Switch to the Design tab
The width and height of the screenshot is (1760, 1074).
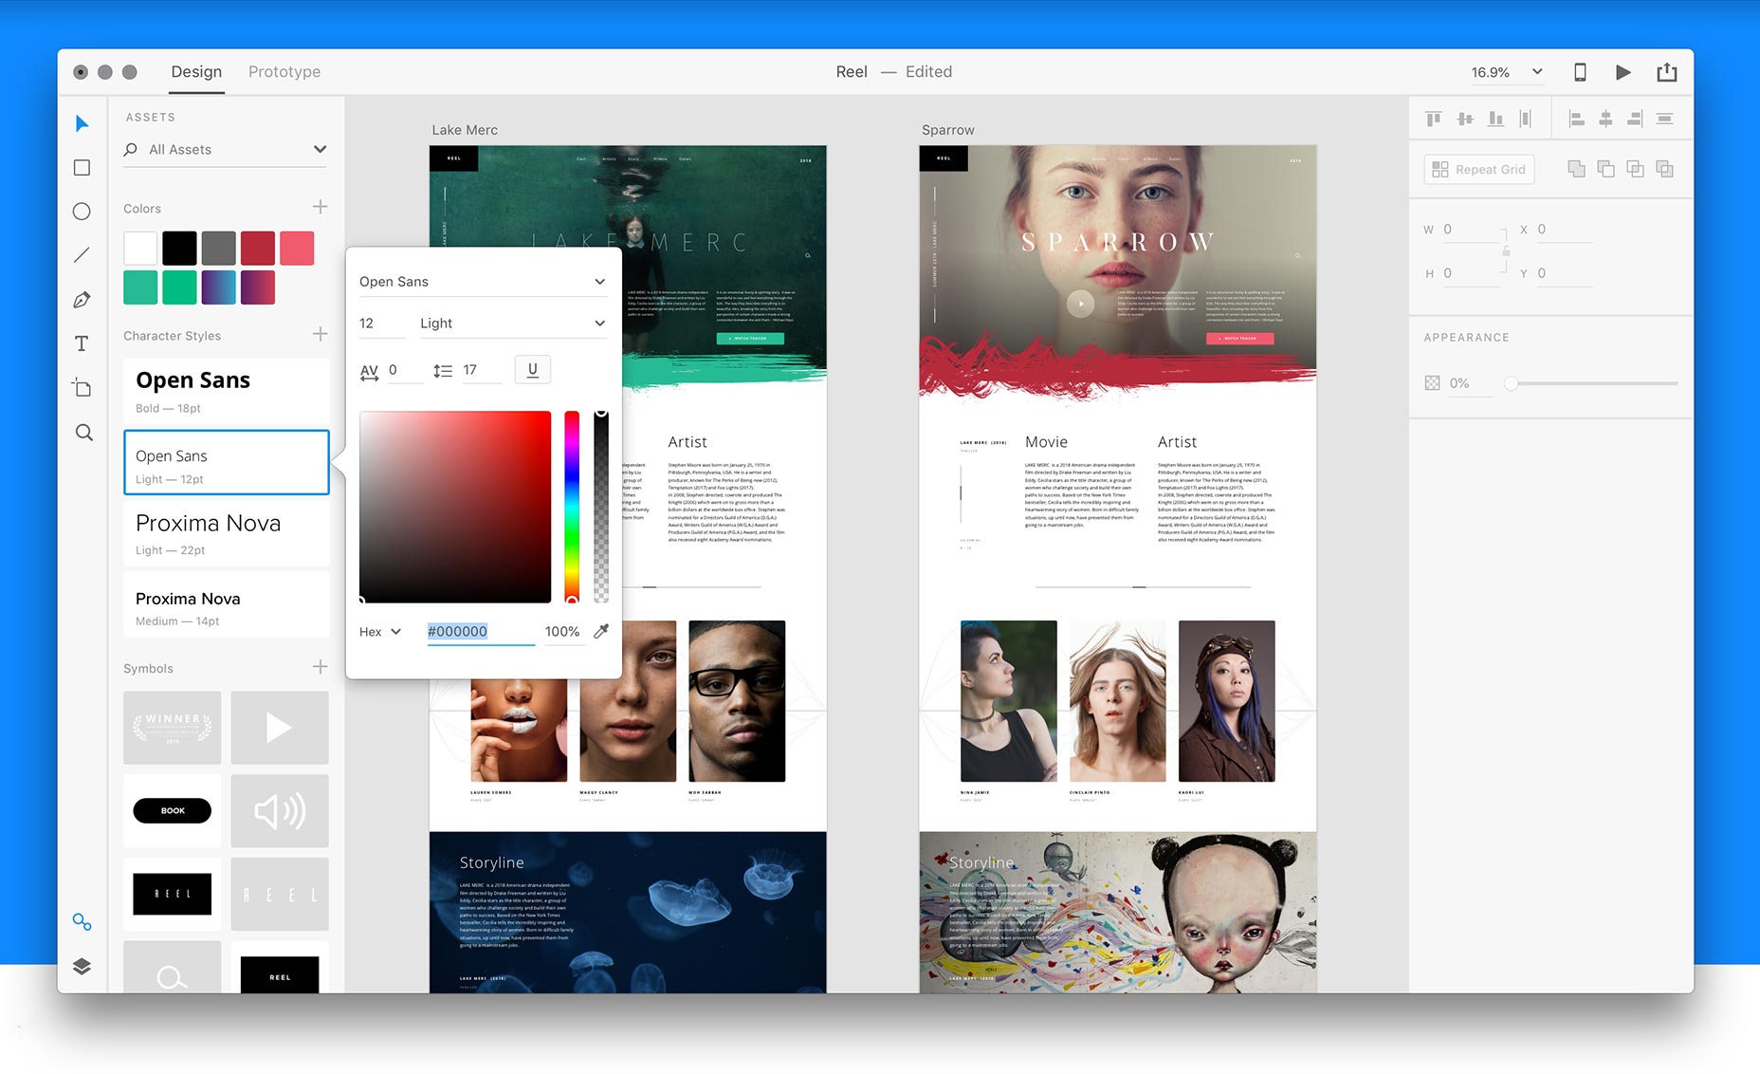[x=196, y=72]
